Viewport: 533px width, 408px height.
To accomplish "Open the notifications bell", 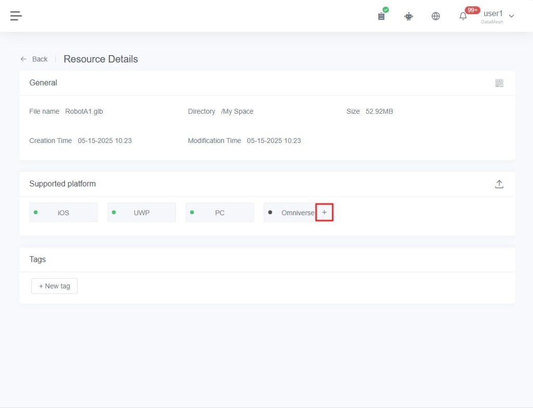I will point(463,17).
